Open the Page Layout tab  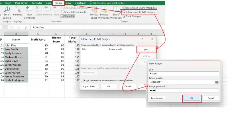pos(22,3)
